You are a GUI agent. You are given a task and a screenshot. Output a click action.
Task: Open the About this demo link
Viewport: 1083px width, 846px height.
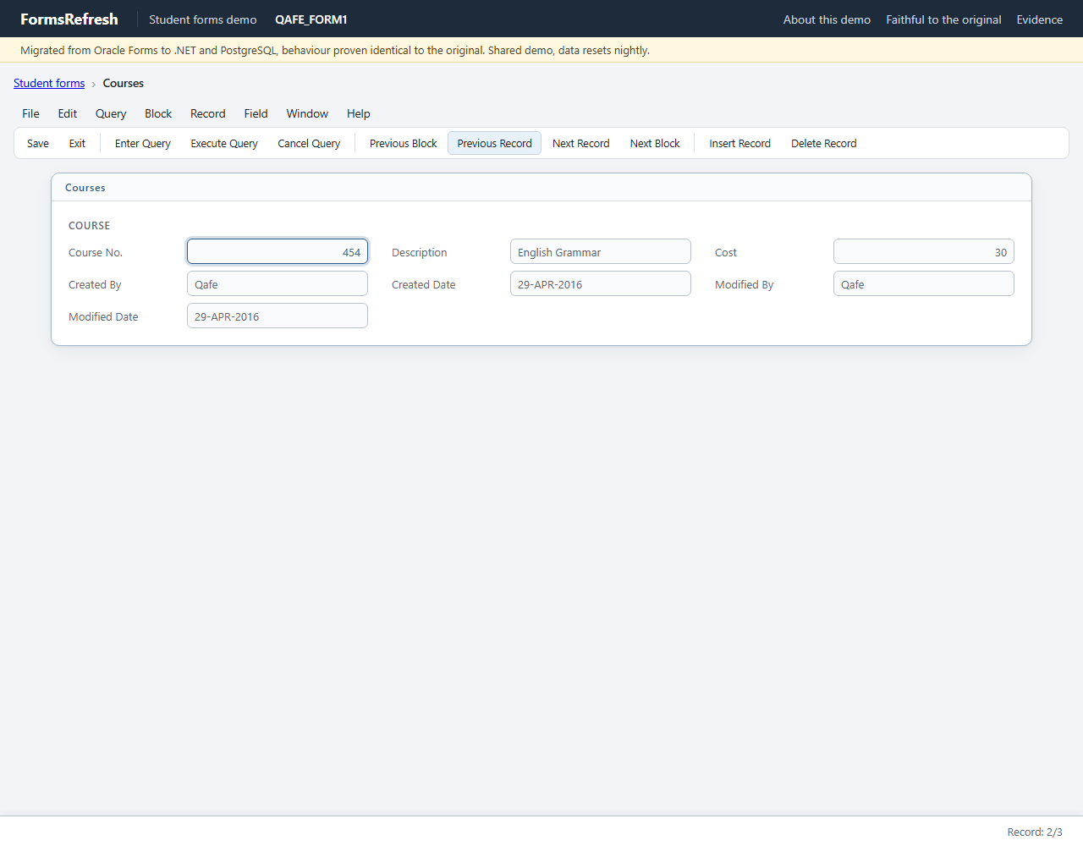(827, 19)
